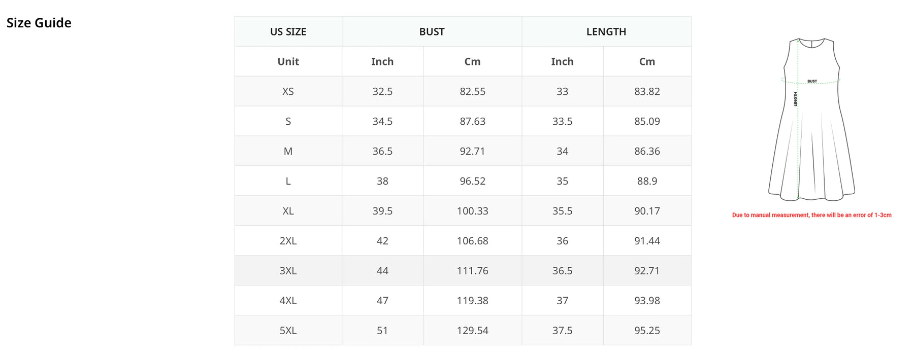Select bust value 119.38 cm for 4XL
Screen dimensions: 914x358
click(472, 301)
